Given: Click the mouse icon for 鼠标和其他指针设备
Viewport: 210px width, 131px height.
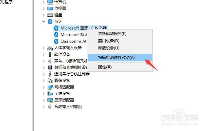Looking at the screenshot, I should pos(50,67).
